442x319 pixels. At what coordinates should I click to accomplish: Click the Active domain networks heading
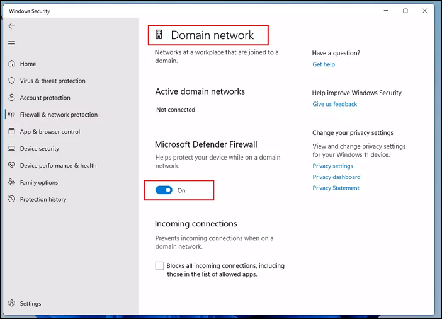pyautogui.click(x=200, y=91)
